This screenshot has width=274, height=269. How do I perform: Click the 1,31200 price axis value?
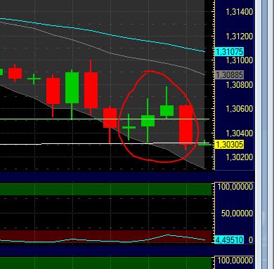point(239,37)
